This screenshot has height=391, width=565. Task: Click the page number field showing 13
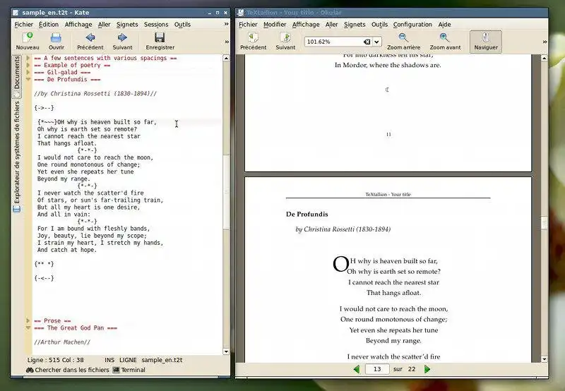pyautogui.click(x=377, y=369)
